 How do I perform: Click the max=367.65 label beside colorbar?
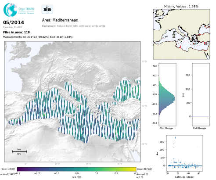pyautogui.click(x=144, y=169)
